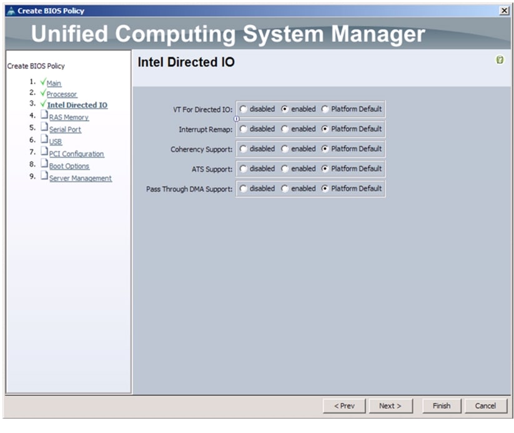Open the Processor step

(x=62, y=94)
